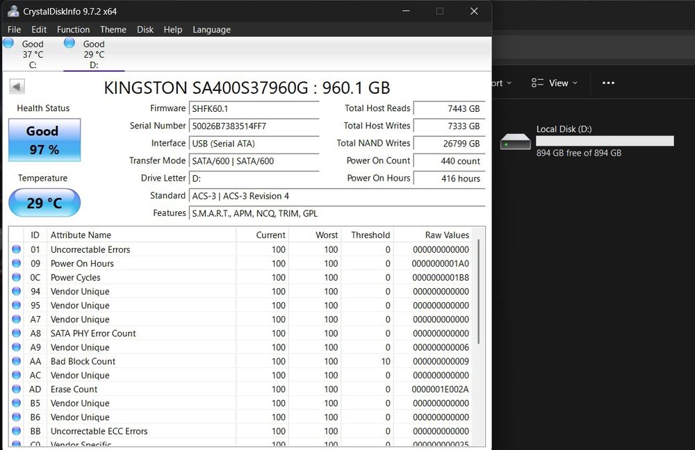Go back with the previous disk arrow
Viewport: 695px width, 450px height.
click(x=17, y=86)
